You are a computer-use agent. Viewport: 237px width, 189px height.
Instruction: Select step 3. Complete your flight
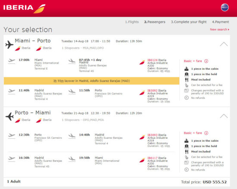pos(189,22)
